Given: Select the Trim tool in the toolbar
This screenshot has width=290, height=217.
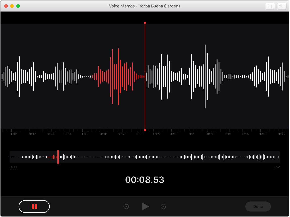Looking at the screenshot, I should tap(270, 6).
